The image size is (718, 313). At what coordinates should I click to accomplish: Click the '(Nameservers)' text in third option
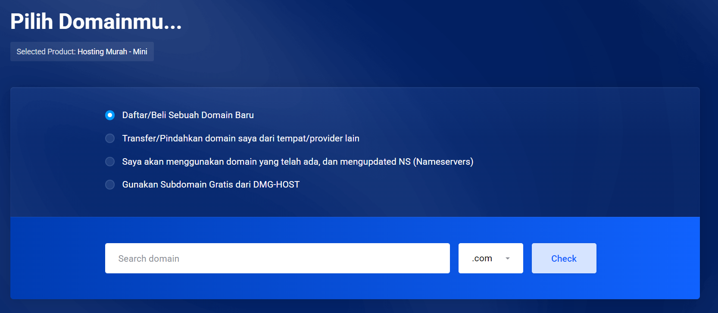pos(443,162)
